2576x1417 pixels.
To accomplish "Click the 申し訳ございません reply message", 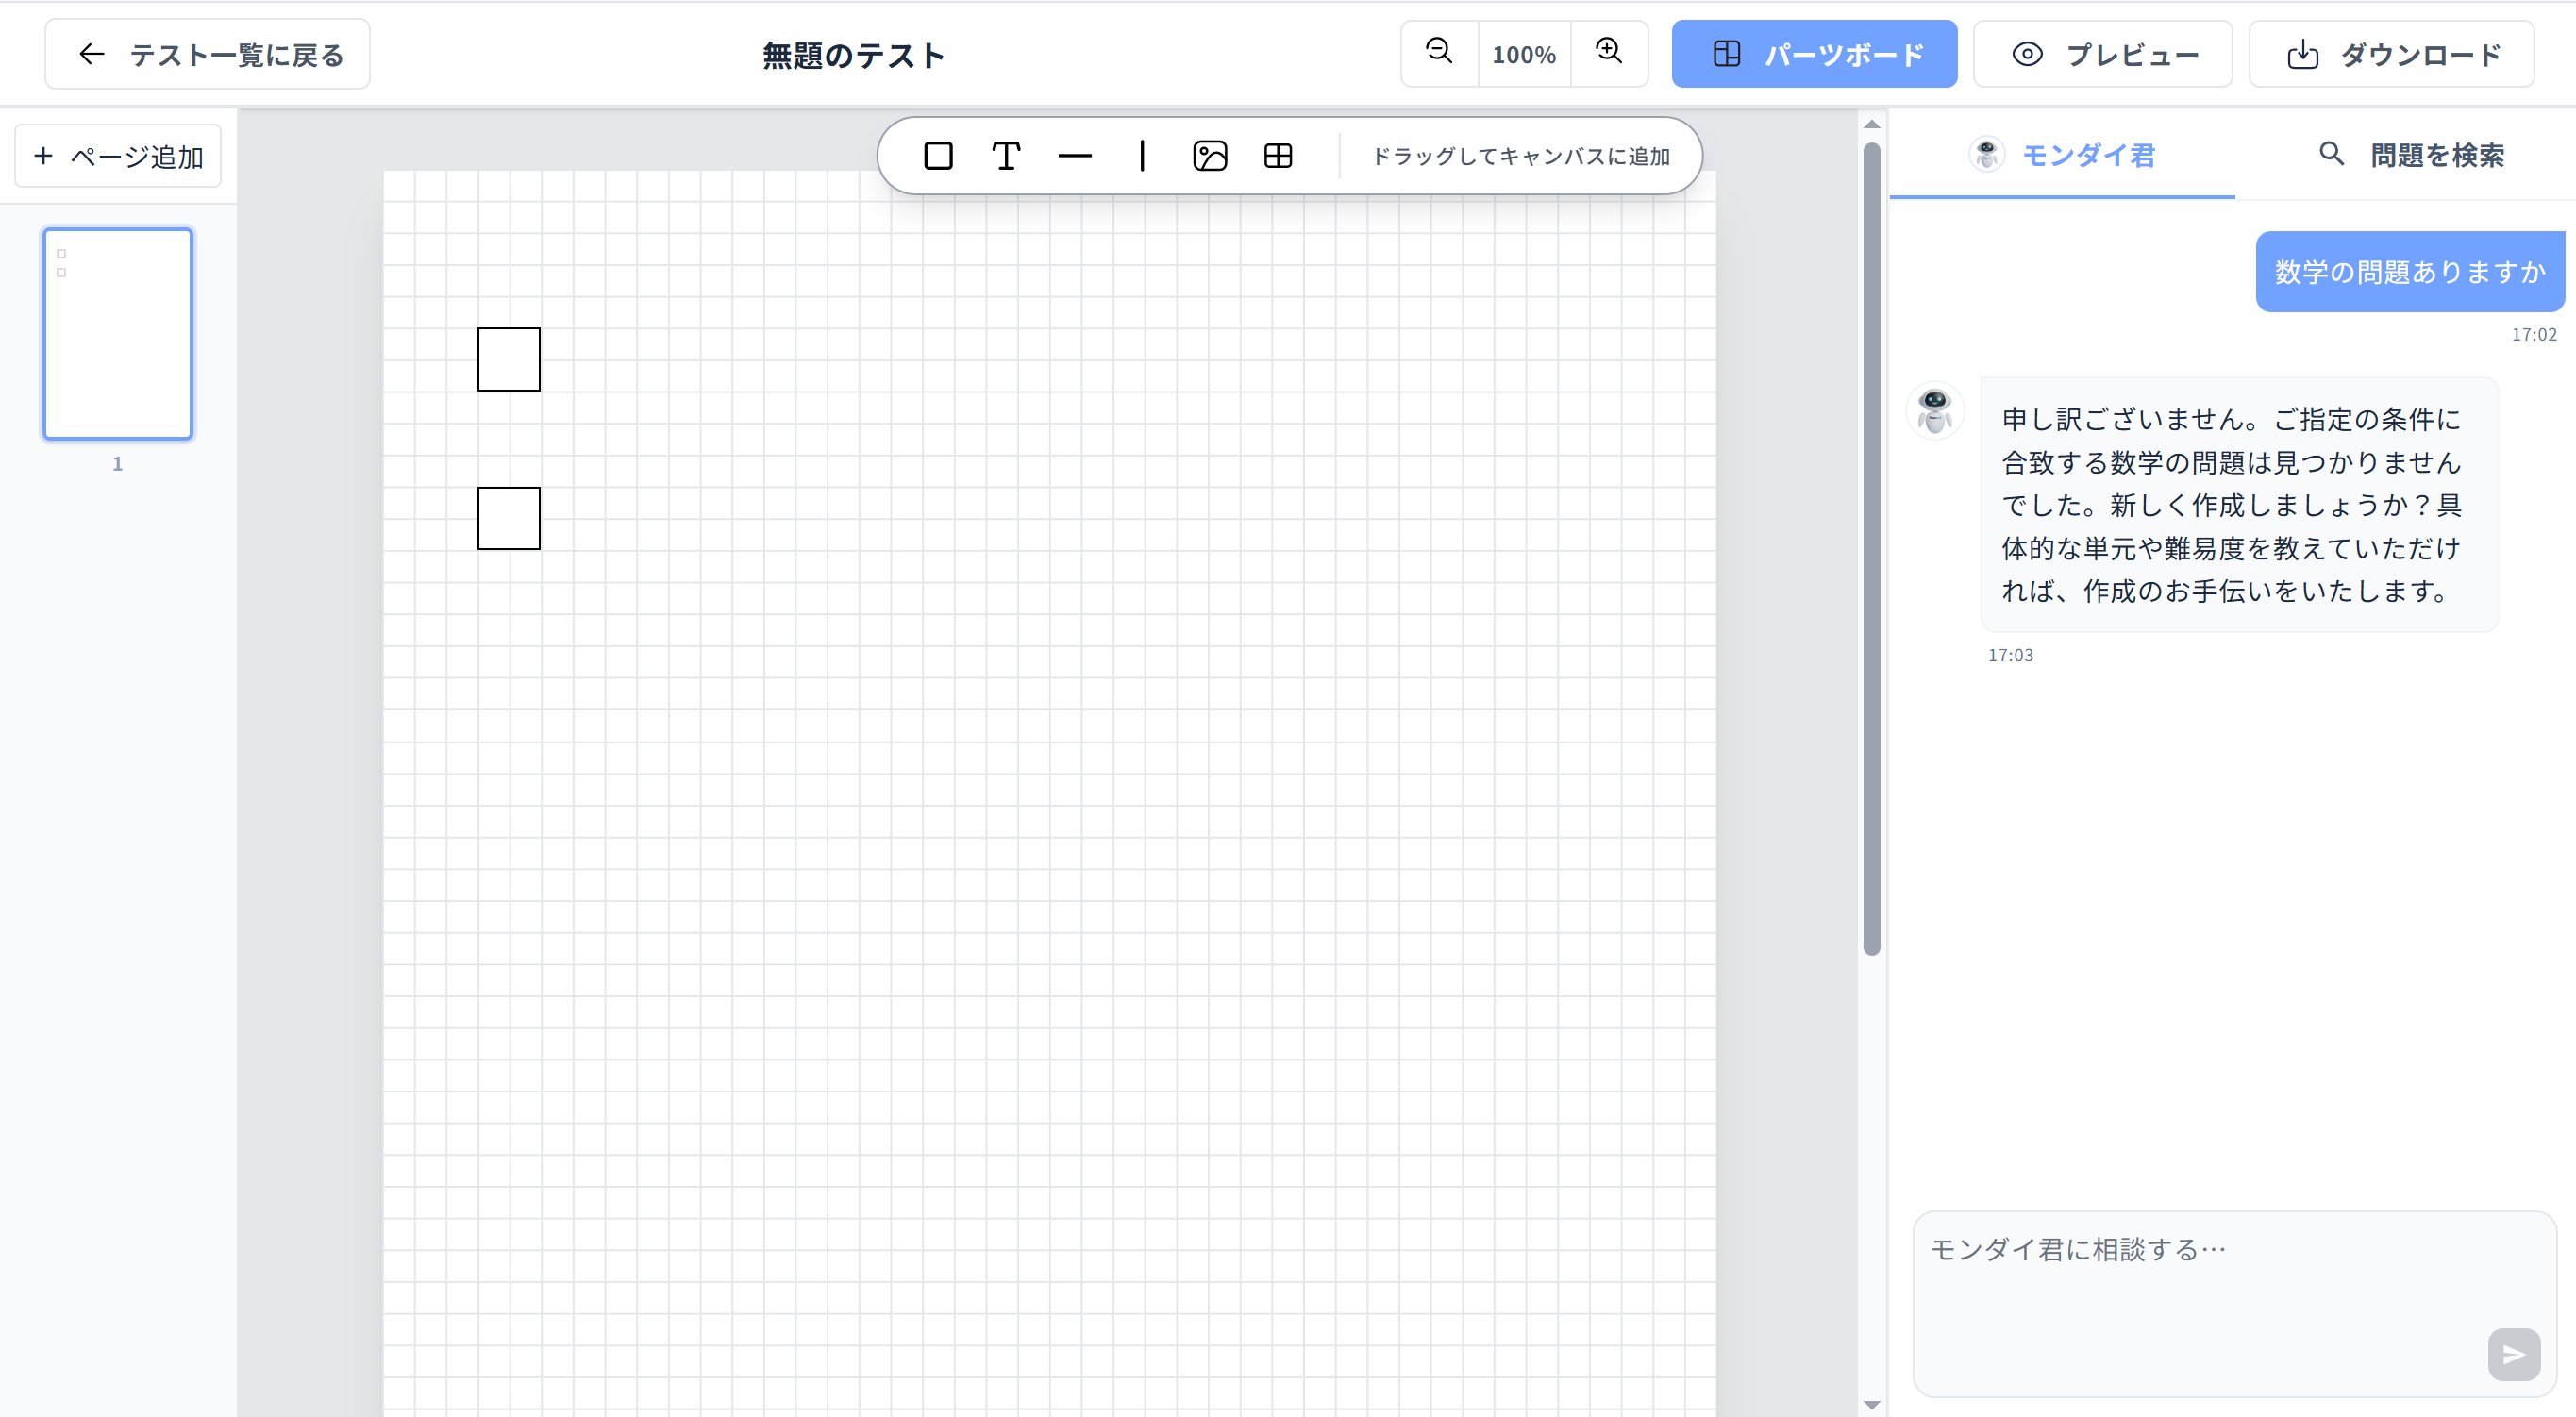I will [2239, 505].
